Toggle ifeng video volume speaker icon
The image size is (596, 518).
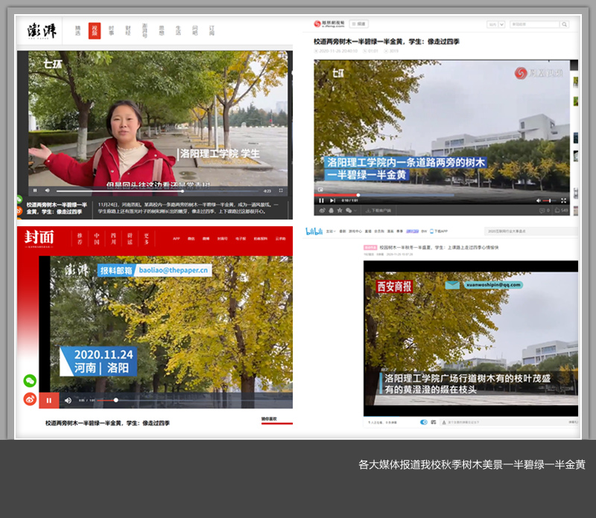tap(539, 200)
